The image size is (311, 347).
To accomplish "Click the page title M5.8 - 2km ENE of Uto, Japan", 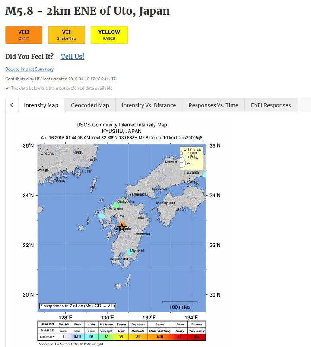I will [88, 11].
